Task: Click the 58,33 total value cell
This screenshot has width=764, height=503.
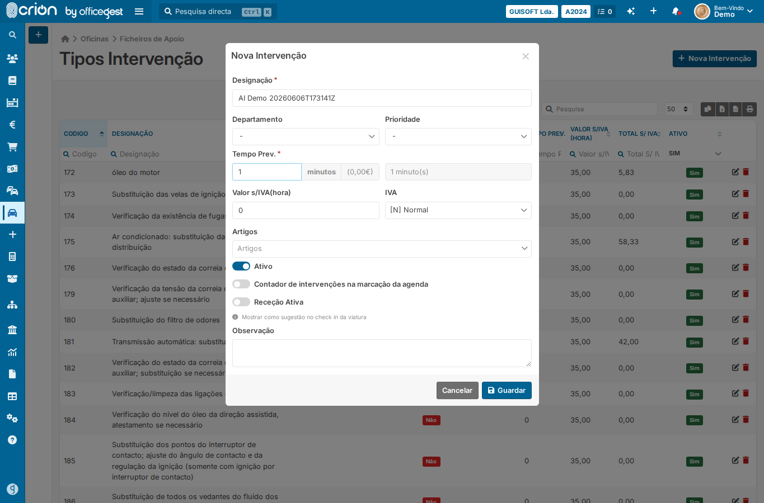Action: click(x=629, y=242)
